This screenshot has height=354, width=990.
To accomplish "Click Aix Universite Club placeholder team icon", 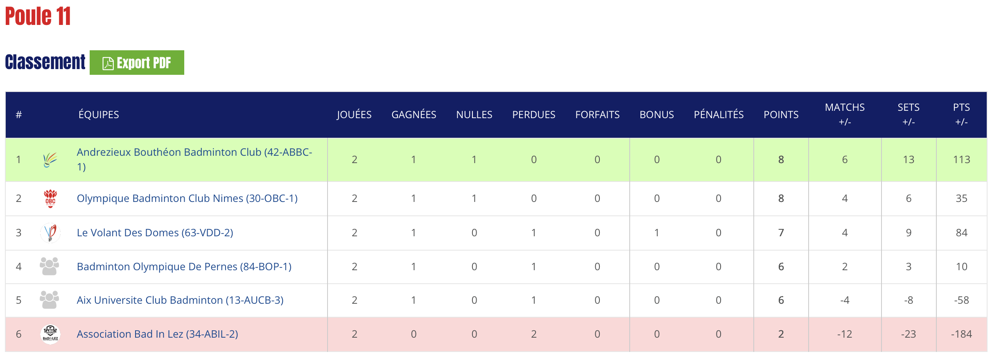I will 50,300.
